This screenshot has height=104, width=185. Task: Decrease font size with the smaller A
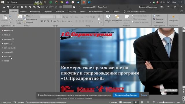point(67,17)
